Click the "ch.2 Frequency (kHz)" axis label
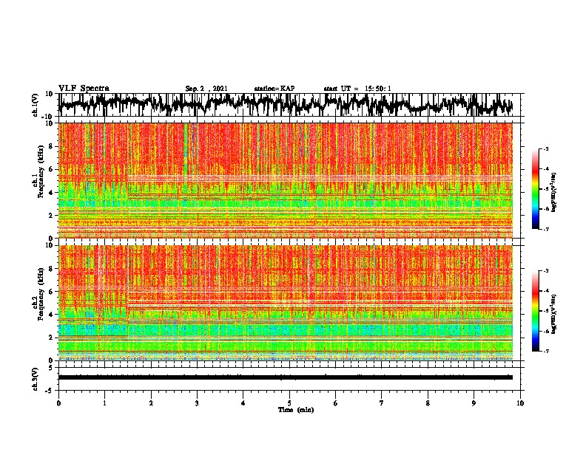The height and width of the screenshot is (452, 586). pyautogui.click(x=38, y=294)
